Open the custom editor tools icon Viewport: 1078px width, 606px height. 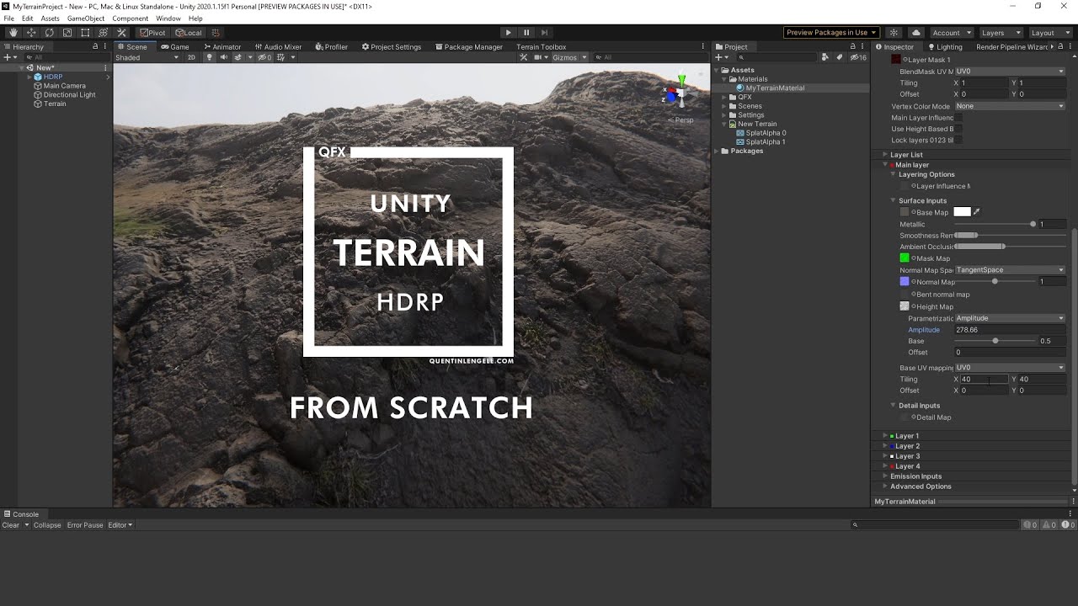tap(121, 33)
